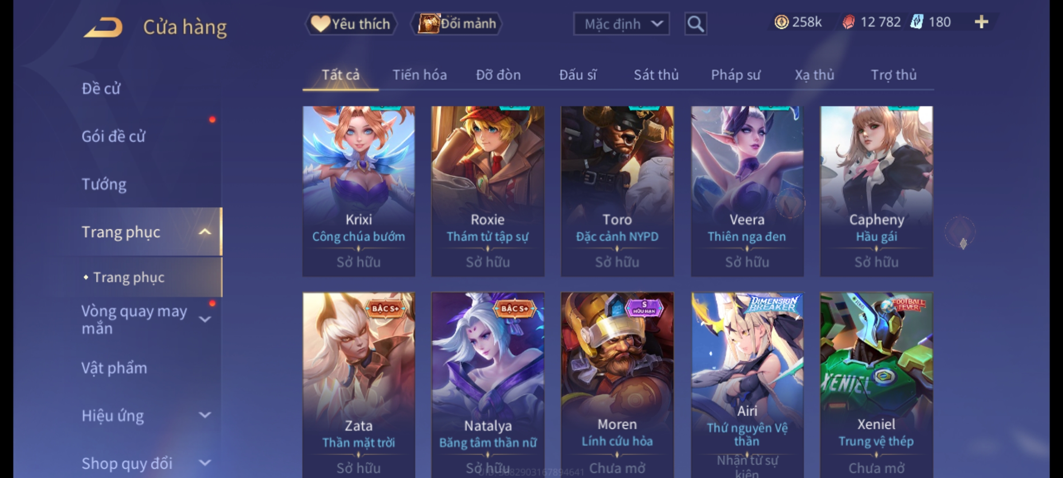Select Krixi Công chúa bướm skin card
1063x478 pixels.
tap(359, 191)
